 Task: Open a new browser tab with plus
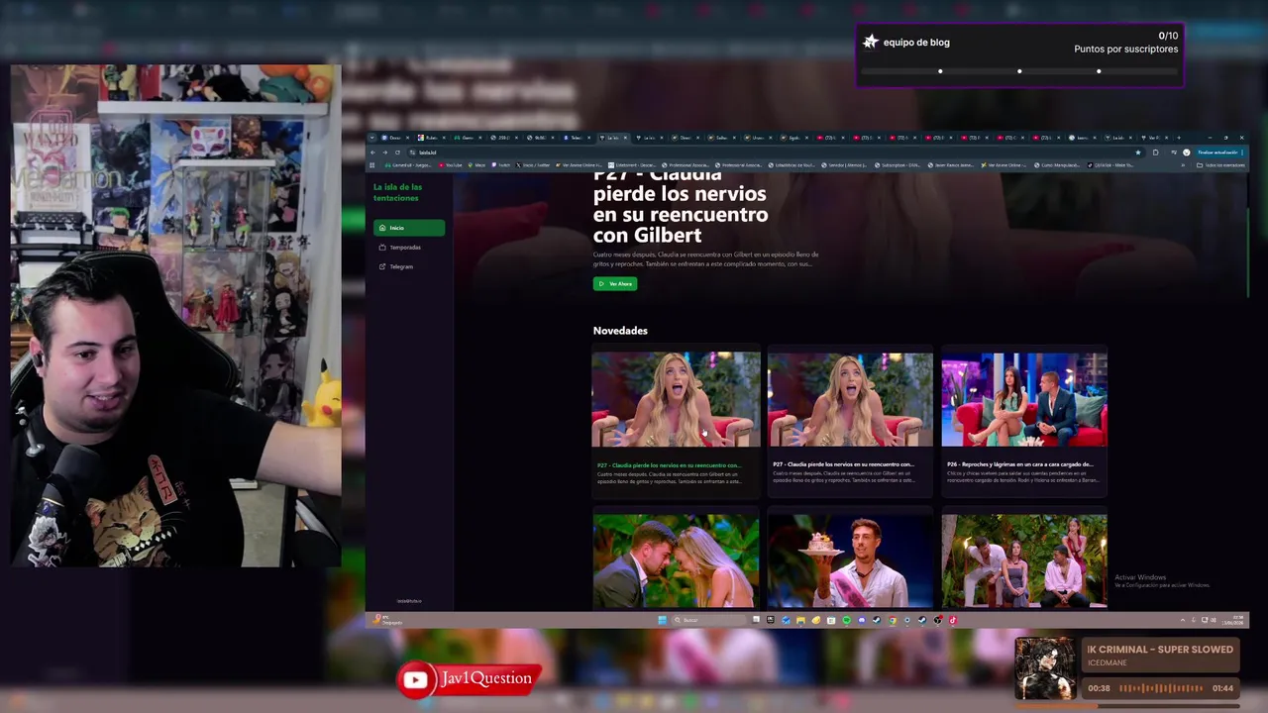pos(1178,138)
